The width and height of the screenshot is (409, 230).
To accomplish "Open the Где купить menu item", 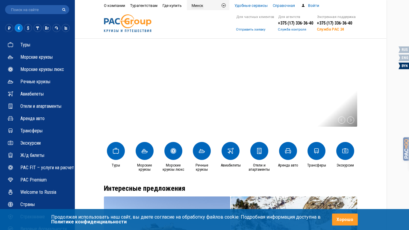I will coord(172,5).
